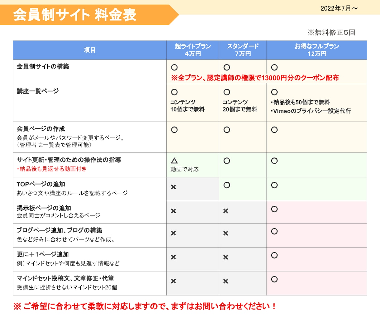Click 超ライトプラン cross in 掲示板ページの追加 row

(173, 211)
